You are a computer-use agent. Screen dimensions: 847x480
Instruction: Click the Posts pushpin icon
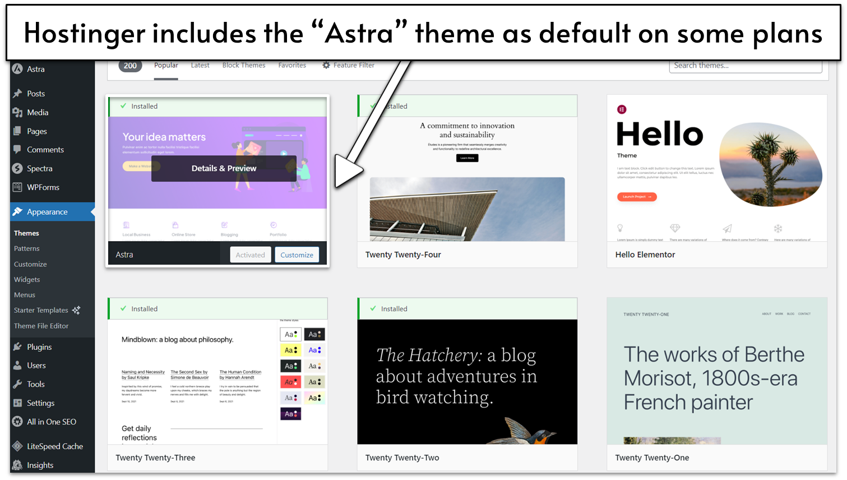pyautogui.click(x=17, y=94)
